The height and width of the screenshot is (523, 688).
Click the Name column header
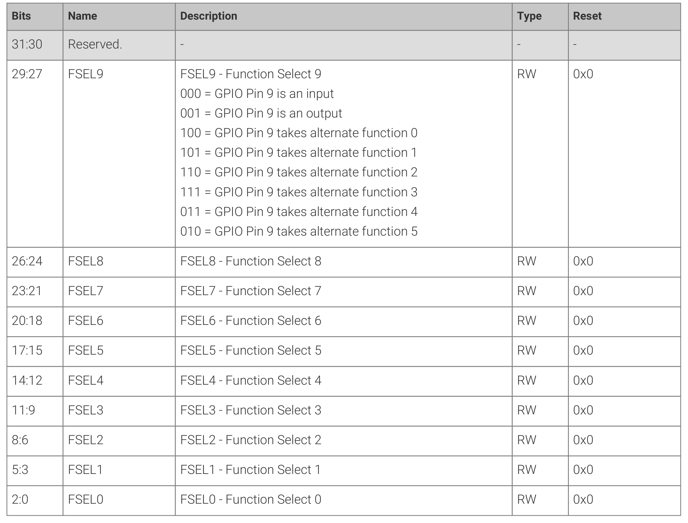point(82,16)
